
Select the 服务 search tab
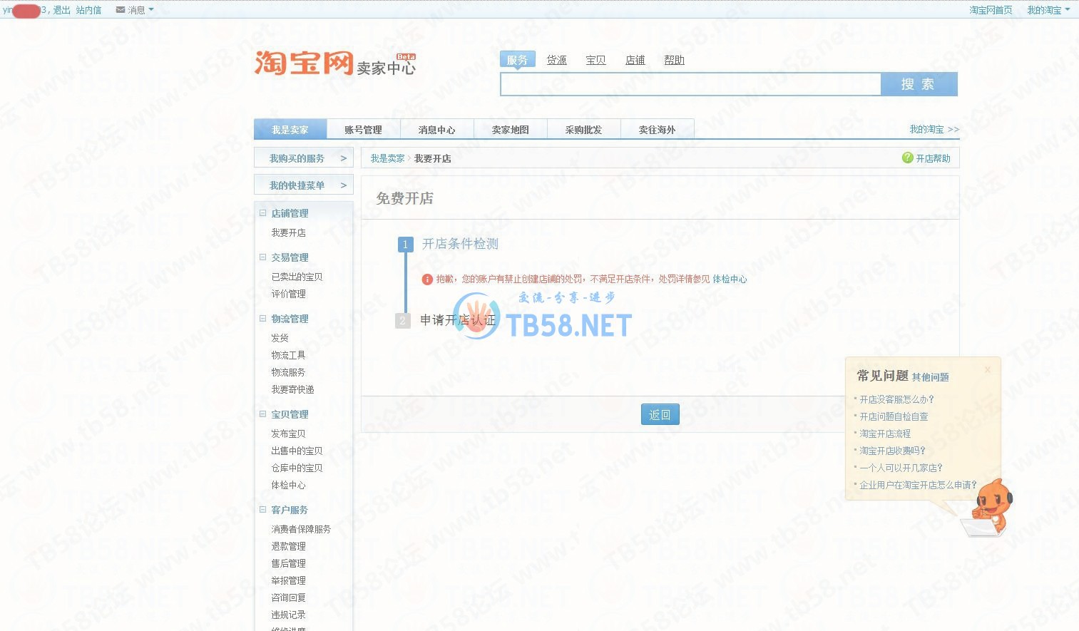click(x=517, y=60)
